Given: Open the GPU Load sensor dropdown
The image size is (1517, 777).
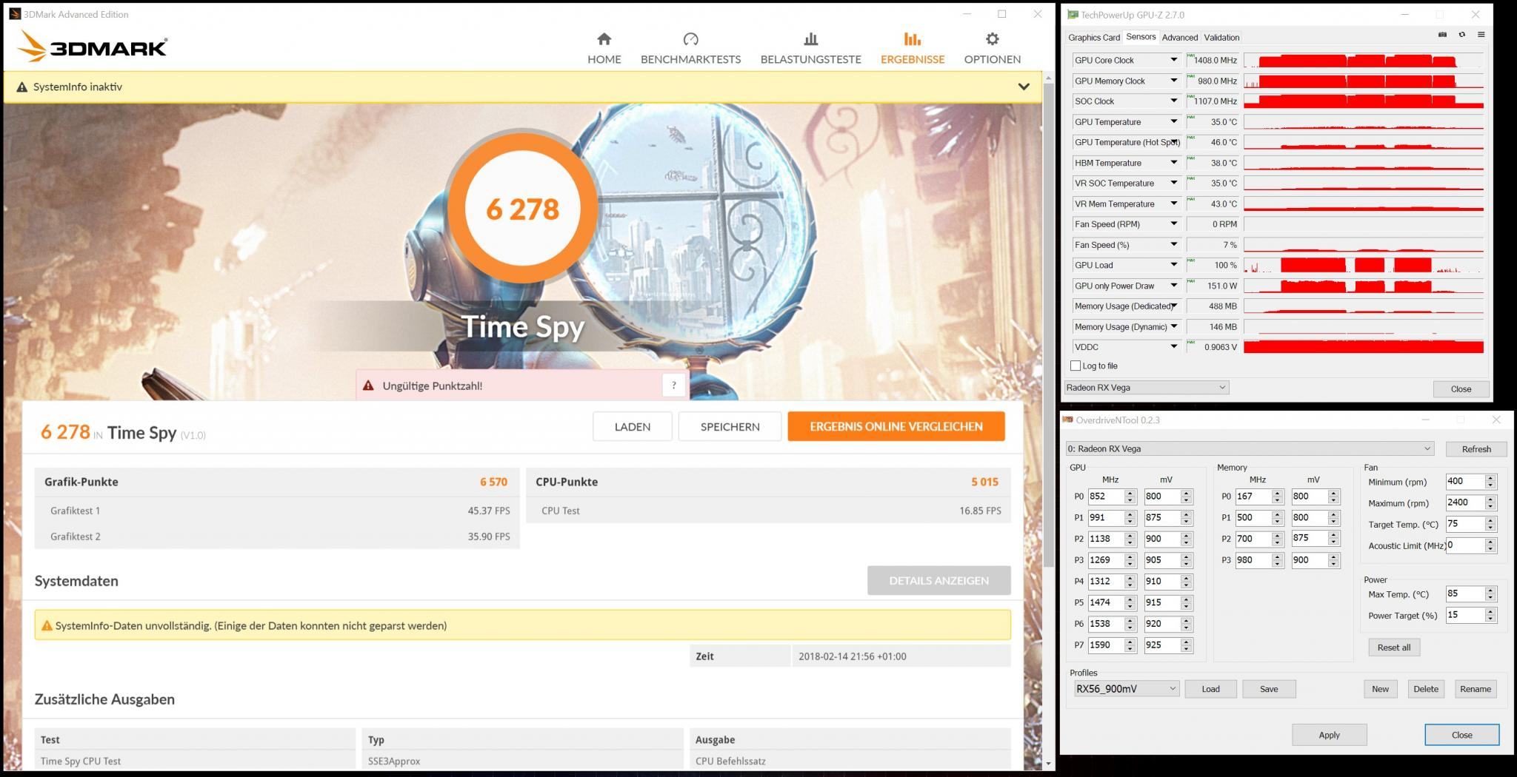Looking at the screenshot, I should (1173, 265).
